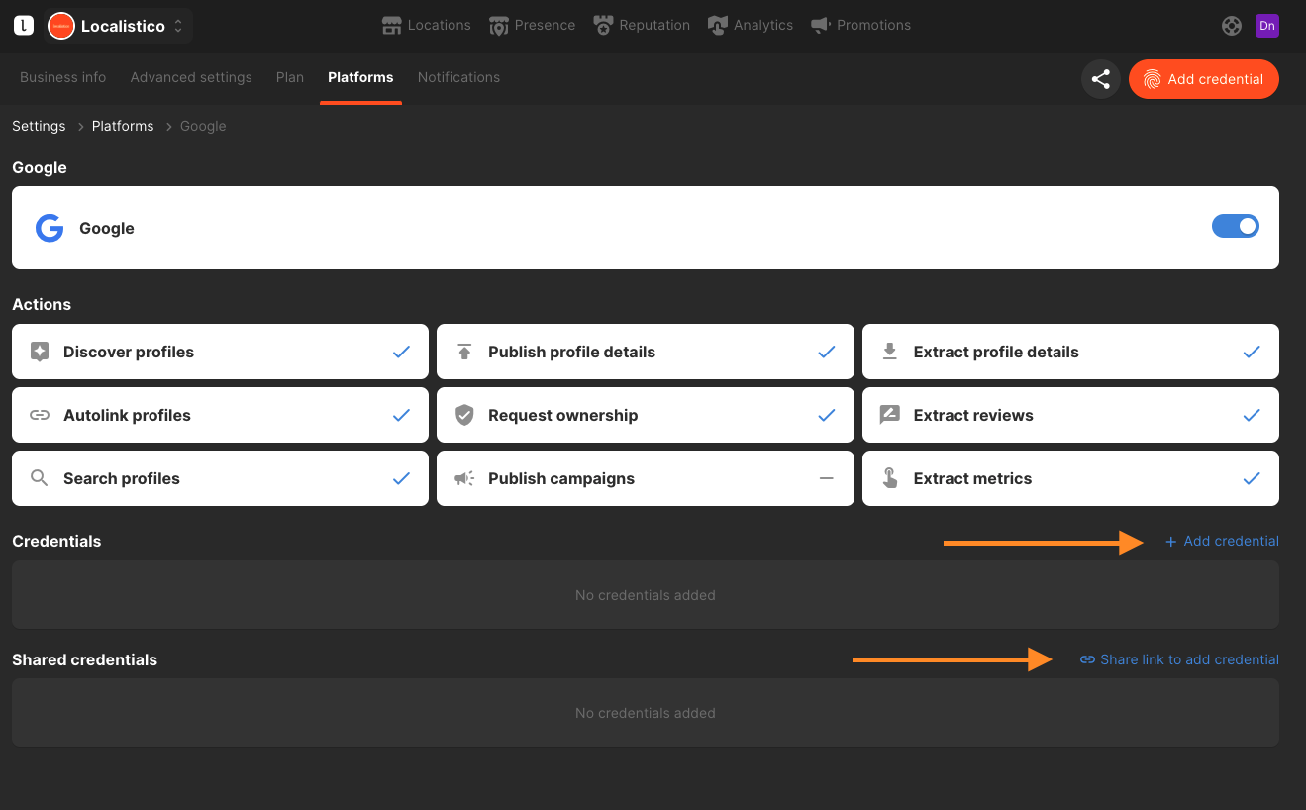Click the Extract profile details download icon

point(890,352)
